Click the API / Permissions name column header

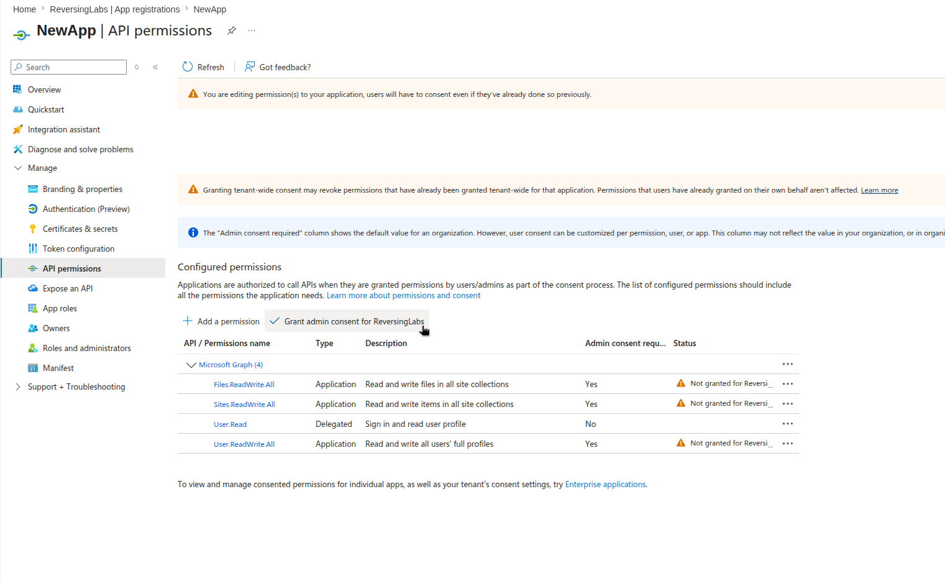(227, 343)
